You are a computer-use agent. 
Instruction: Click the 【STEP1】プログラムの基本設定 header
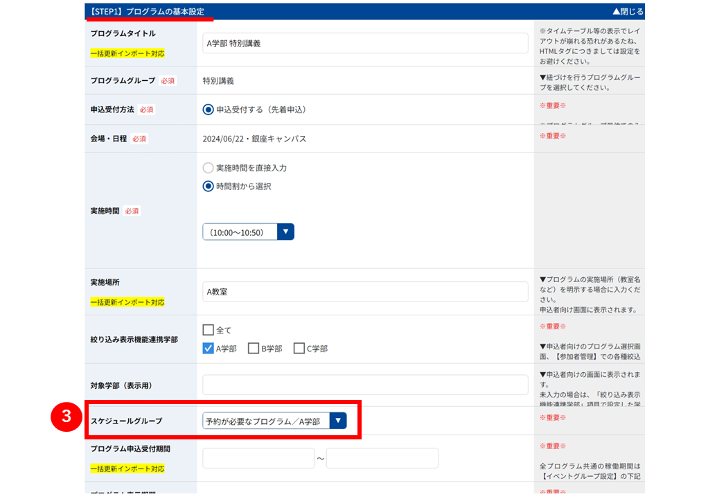click(x=147, y=11)
